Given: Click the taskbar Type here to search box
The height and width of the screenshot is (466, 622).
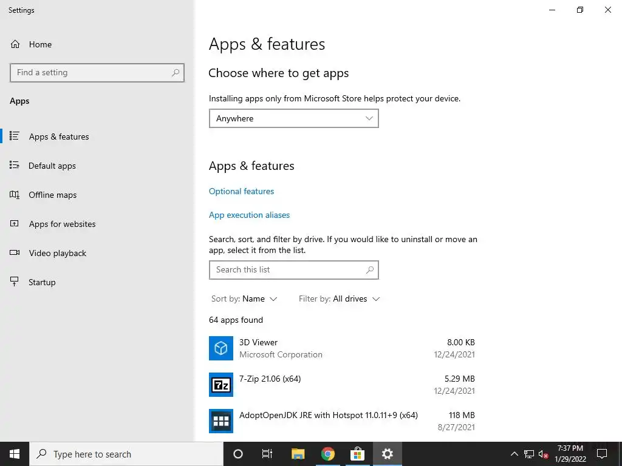Looking at the screenshot, I should [126, 454].
